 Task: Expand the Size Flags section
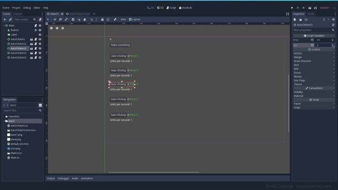(x=314, y=80)
